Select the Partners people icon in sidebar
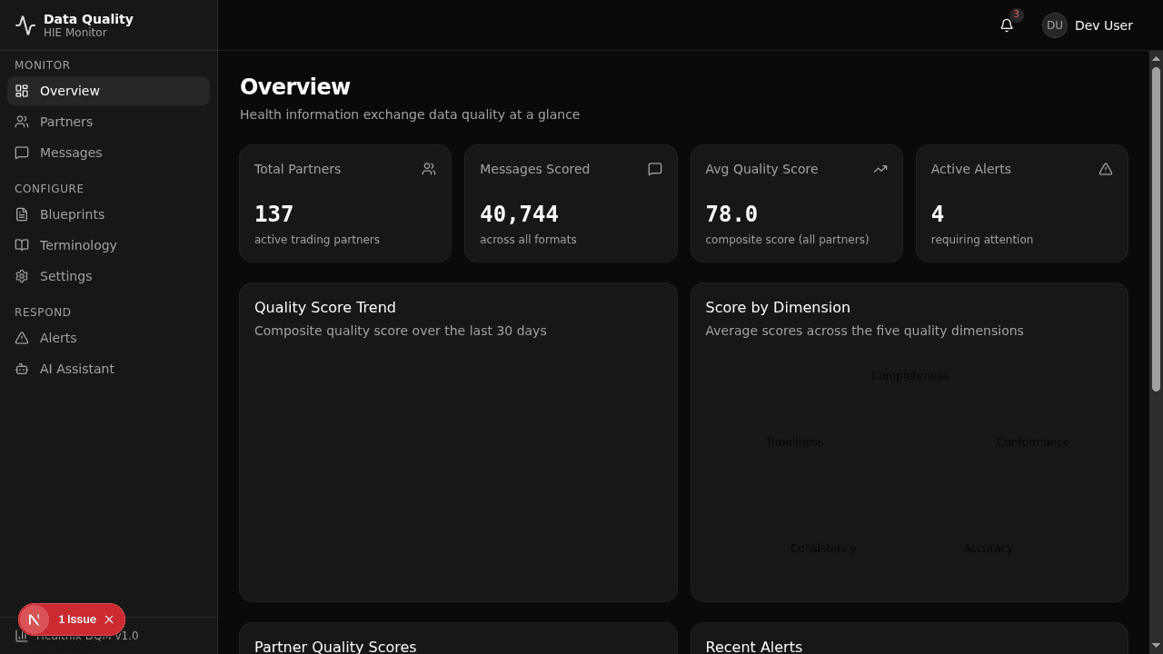 (22, 122)
